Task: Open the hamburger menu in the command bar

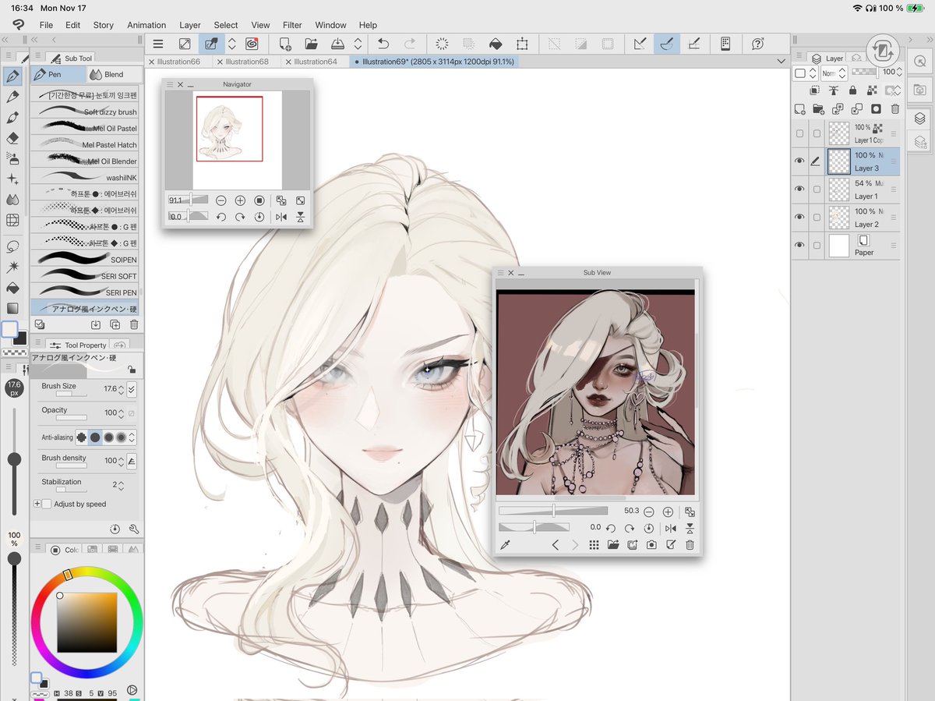Action: coord(158,44)
